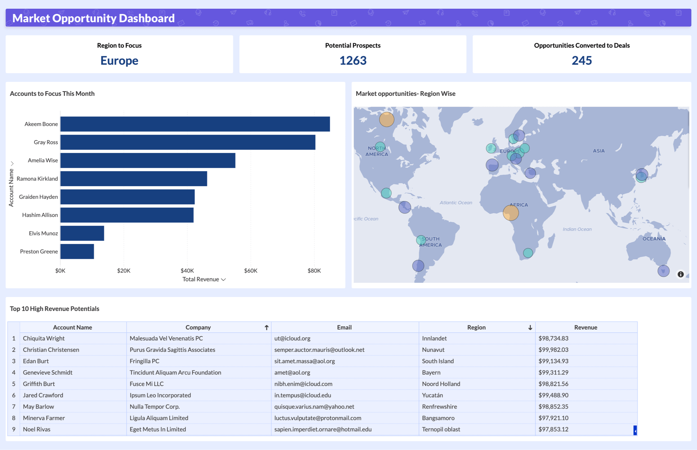Viewport: 697px width, 450px height.
Task: Click the orange North America map bubble
Action: 387,119
